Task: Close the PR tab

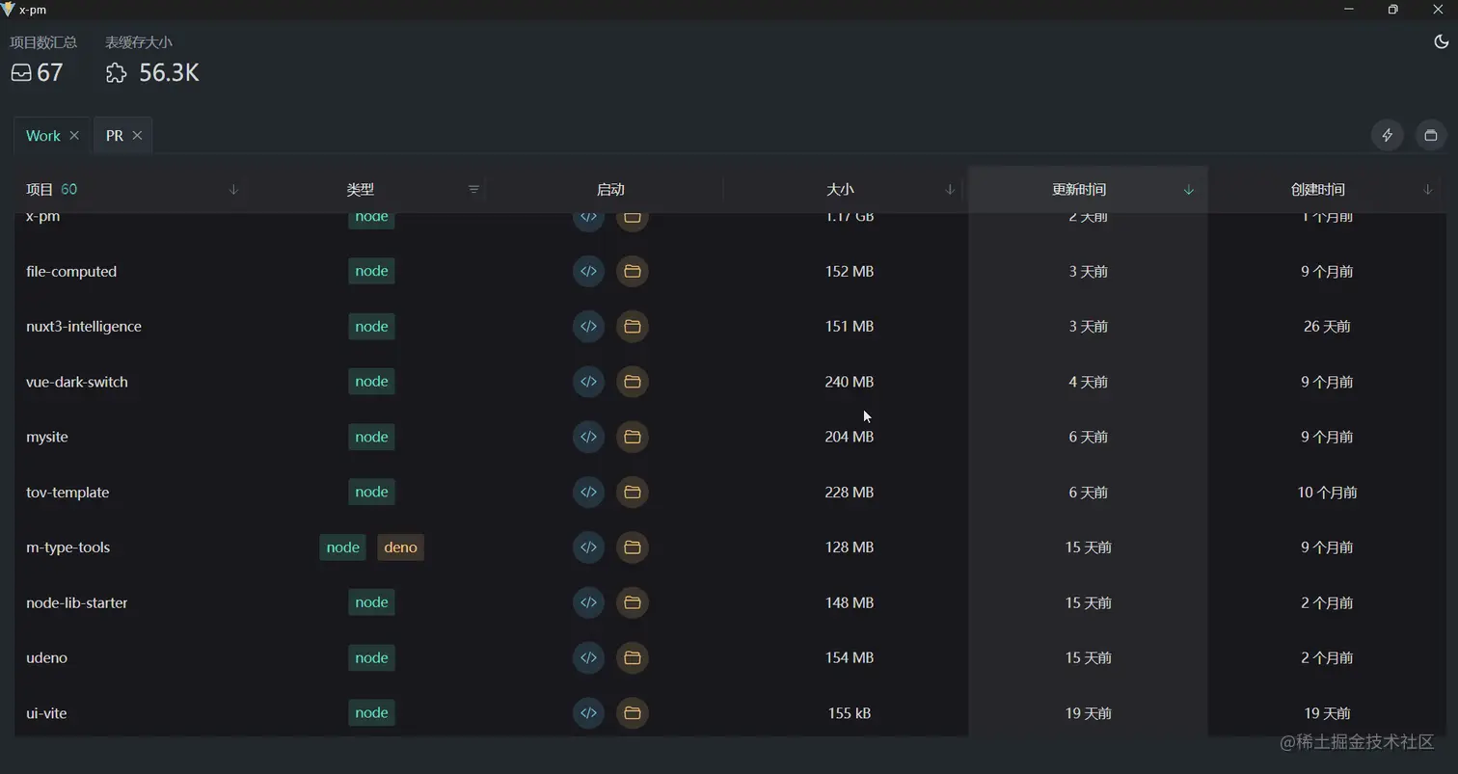Action: 137,135
